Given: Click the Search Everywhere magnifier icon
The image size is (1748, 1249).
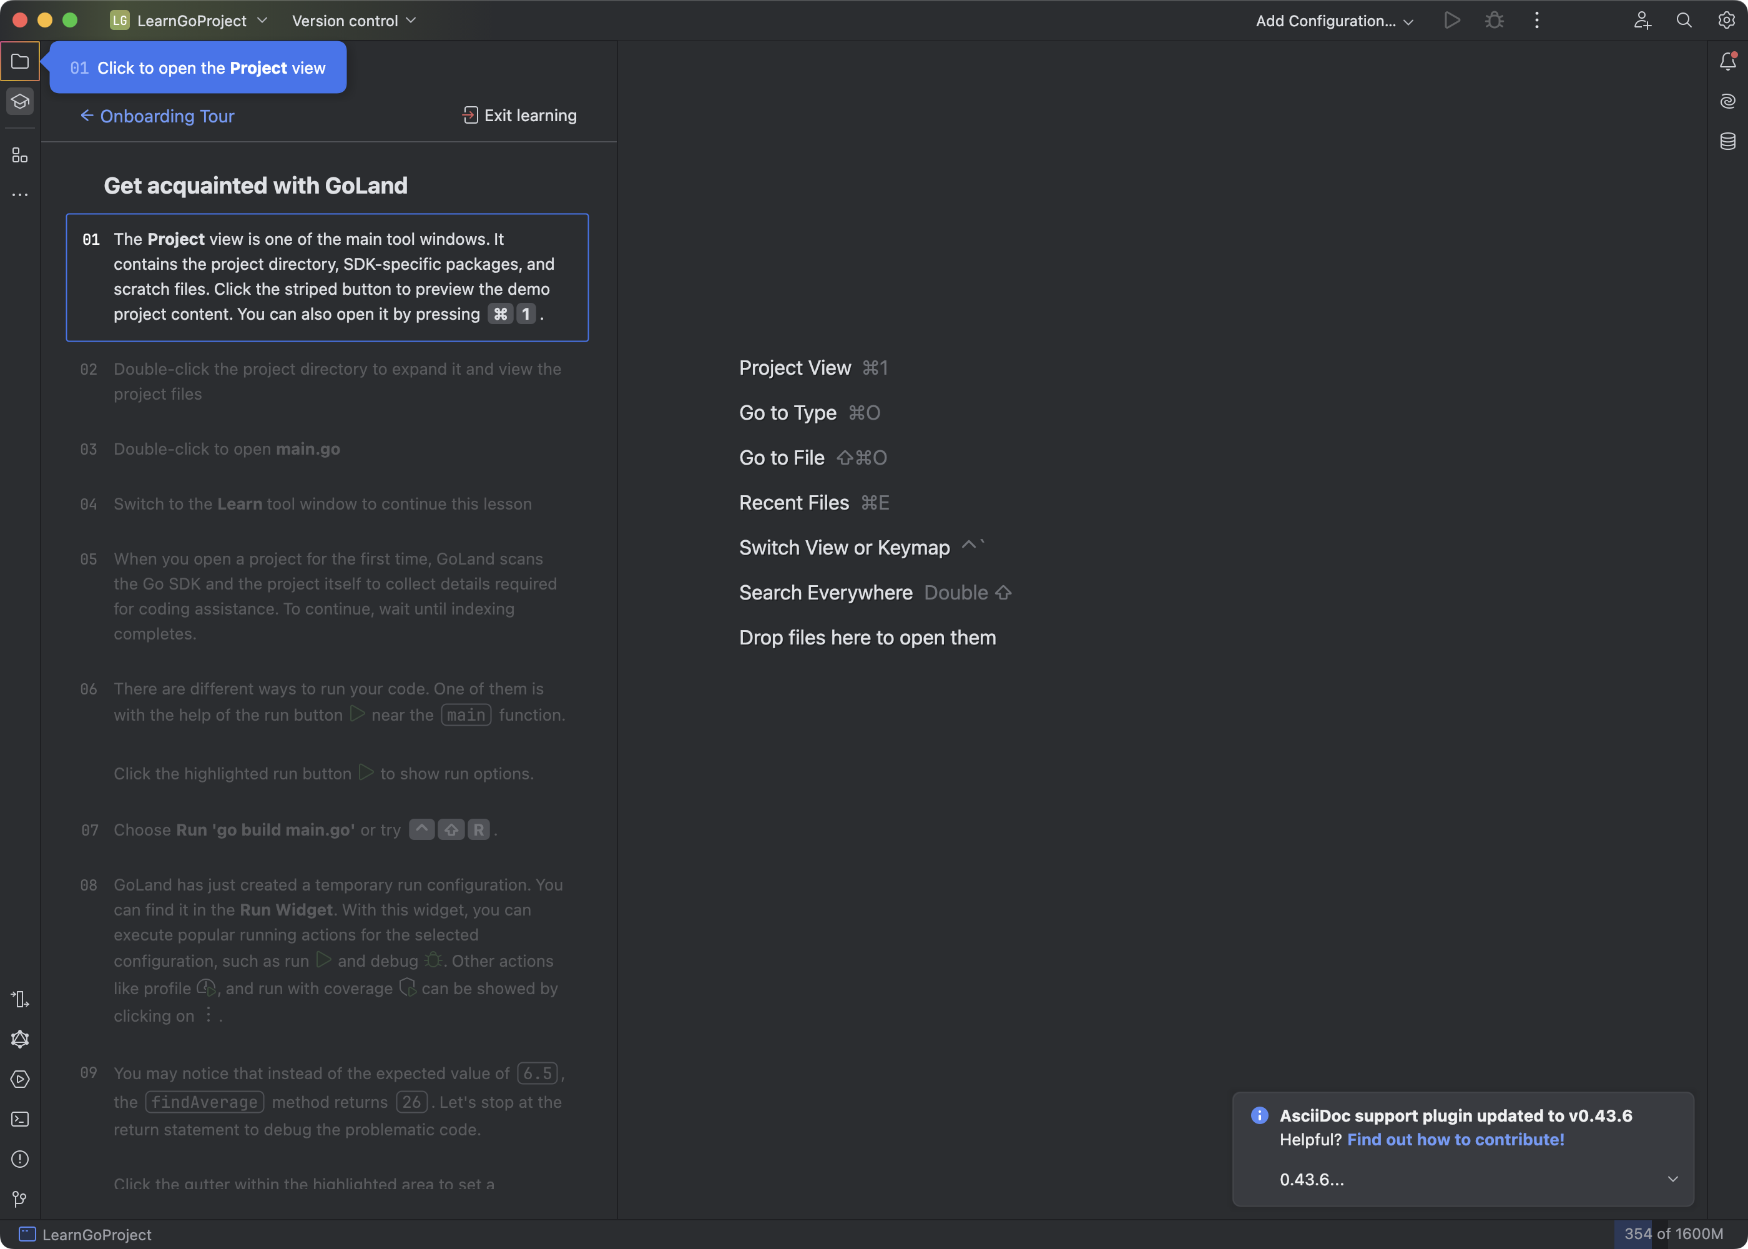Looking at the screenshot, I should click(x=1684, y=21).
